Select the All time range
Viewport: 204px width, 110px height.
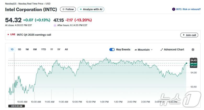coord(66,49)
